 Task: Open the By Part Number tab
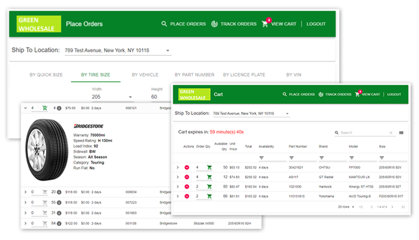[x=195, y=75]
